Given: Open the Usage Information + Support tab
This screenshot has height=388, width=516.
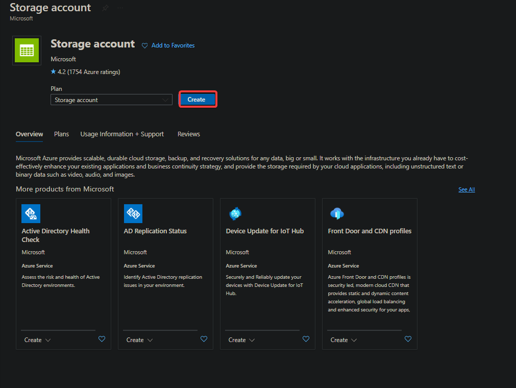Looking at the screenshot, I should [122, 134].
